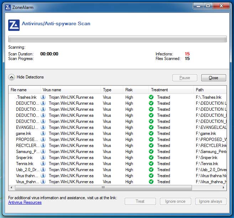Click the Ignore always button
Image resolution: width=234 pixels, height=218 pixels.
[x=210, y=201]
